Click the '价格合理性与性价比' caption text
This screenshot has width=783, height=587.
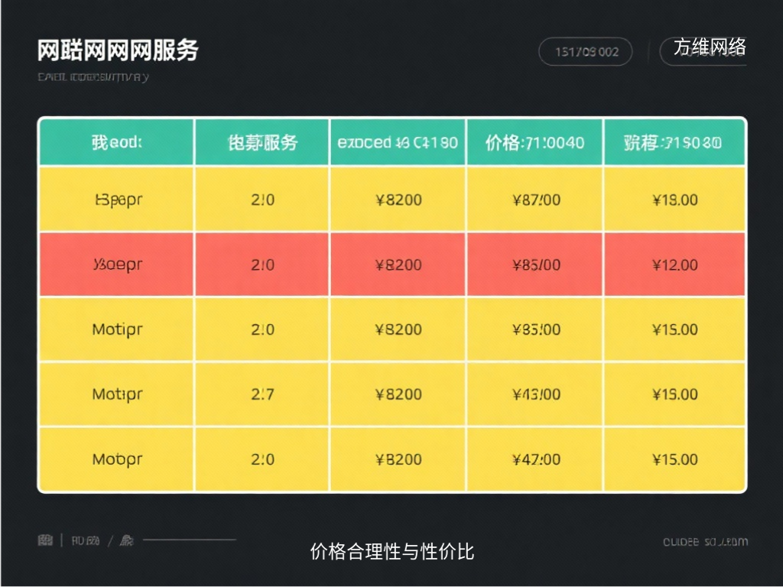(391, 552)
